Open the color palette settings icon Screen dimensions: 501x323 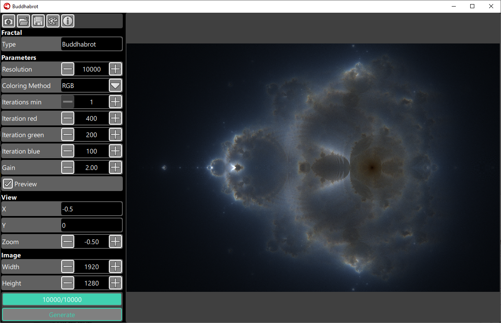point(53,21)
